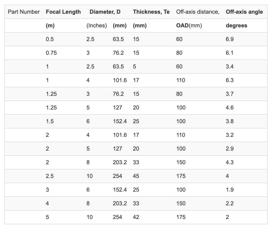This screenshot has width=275, height=229.
Task: Select the degrees unit subheader
Action: click(236, 26)
